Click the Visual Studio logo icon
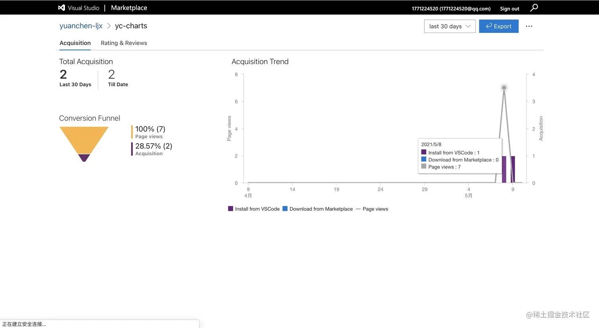This screenshot has height=328, width=599. 61,8
